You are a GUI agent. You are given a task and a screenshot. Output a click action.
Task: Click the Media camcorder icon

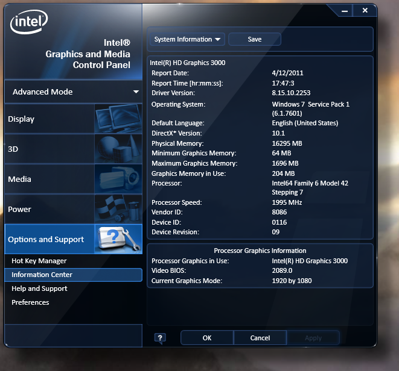pyautogui.click(x=118, y=179)
